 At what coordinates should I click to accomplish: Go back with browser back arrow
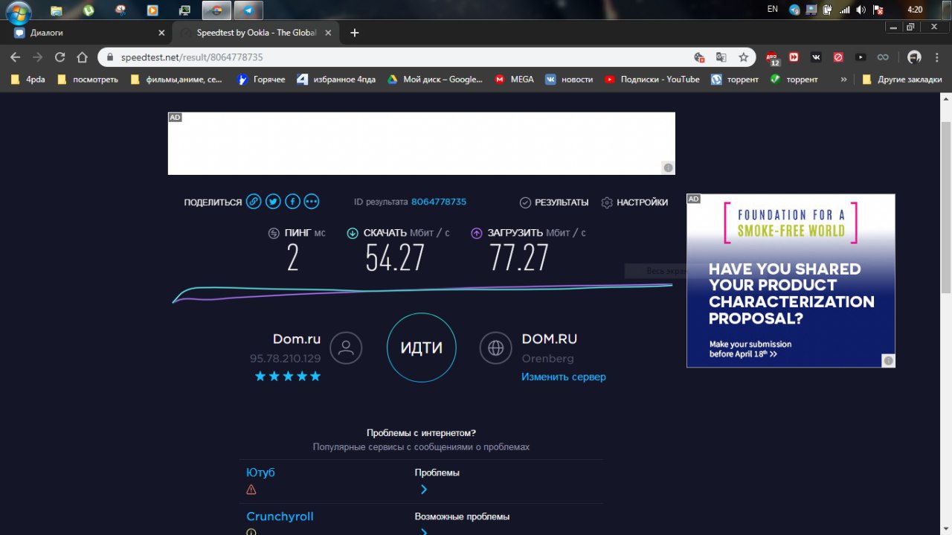click(x=16, y=57)
